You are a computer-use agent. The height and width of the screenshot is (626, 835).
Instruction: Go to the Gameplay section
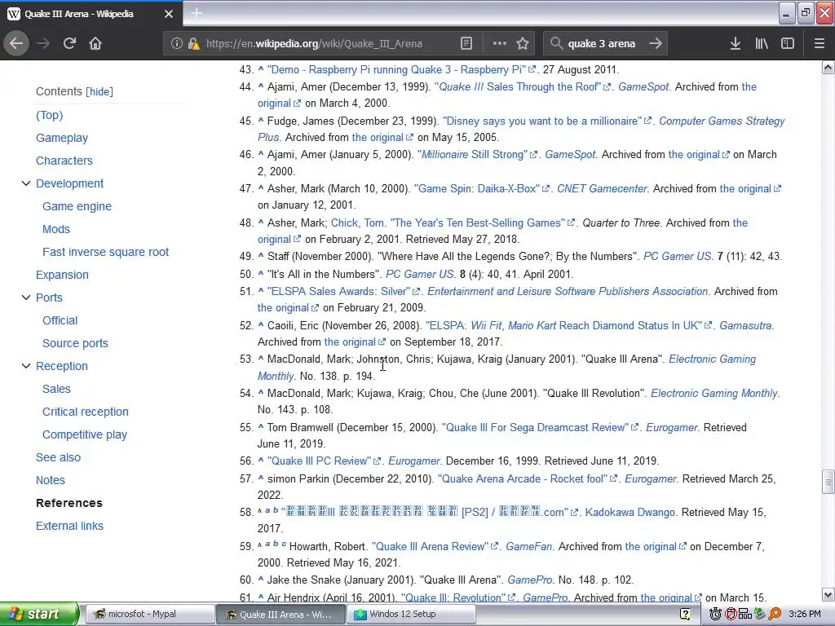pyautogui.click(x=62, y=138)
